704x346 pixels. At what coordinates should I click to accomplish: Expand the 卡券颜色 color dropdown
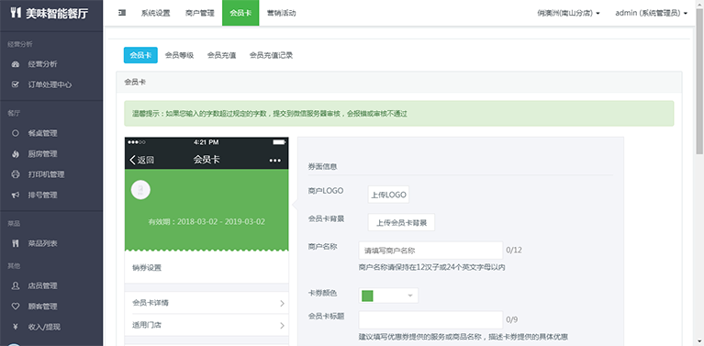[x=409, y=296]
